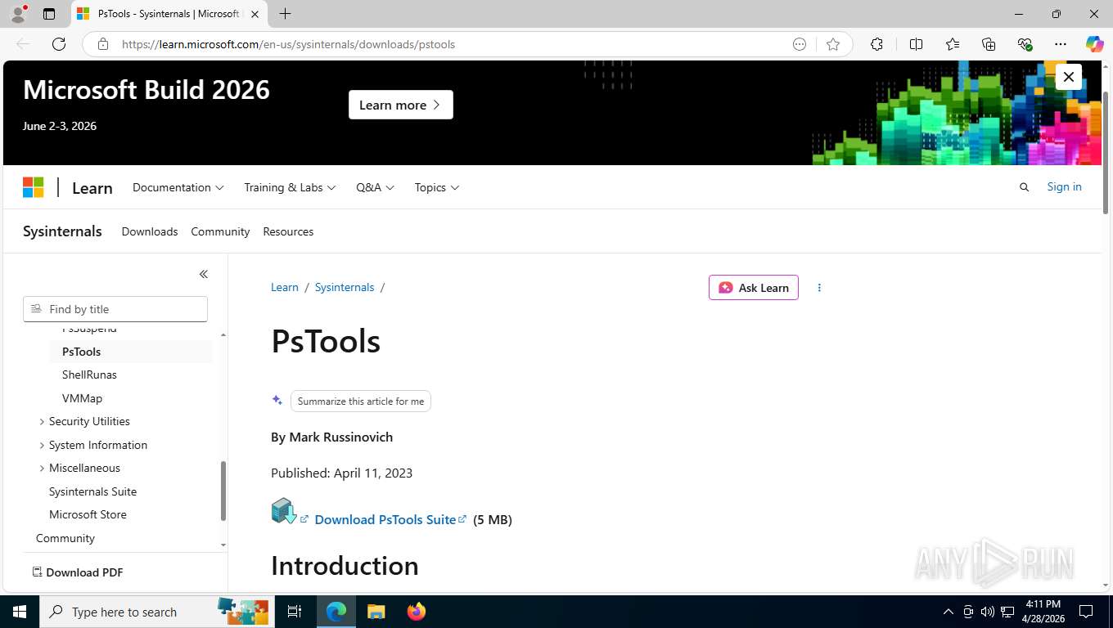The image size is (1113, 628).
Task: Open the Community nav item
Action: tap(220, 231)
